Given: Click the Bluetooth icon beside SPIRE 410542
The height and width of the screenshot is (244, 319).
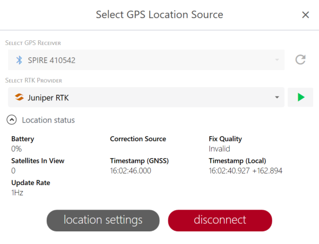Looking at the screenshot, I should click(x=19, y=60).
